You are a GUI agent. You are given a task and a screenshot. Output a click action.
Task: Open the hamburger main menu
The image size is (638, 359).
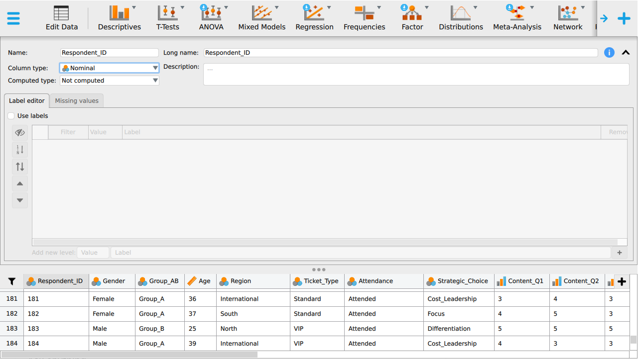[13, 18]
